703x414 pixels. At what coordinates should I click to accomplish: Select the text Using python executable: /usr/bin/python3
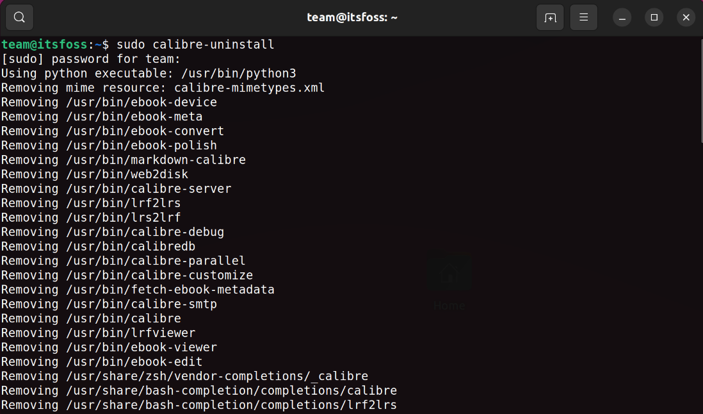(149, 73)
